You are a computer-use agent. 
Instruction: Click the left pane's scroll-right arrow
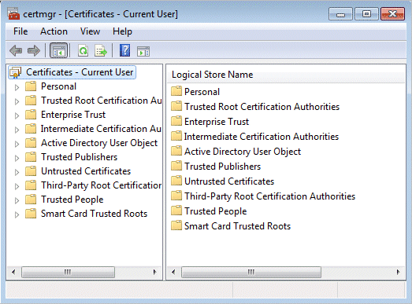[154, 272]
